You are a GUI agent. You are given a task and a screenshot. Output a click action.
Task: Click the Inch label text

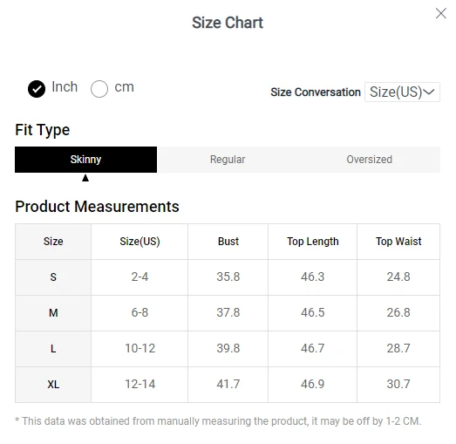[65, 87]
